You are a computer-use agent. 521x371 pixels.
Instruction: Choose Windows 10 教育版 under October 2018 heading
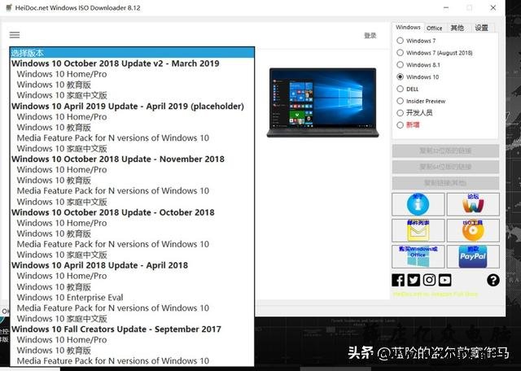click(132, 234)
